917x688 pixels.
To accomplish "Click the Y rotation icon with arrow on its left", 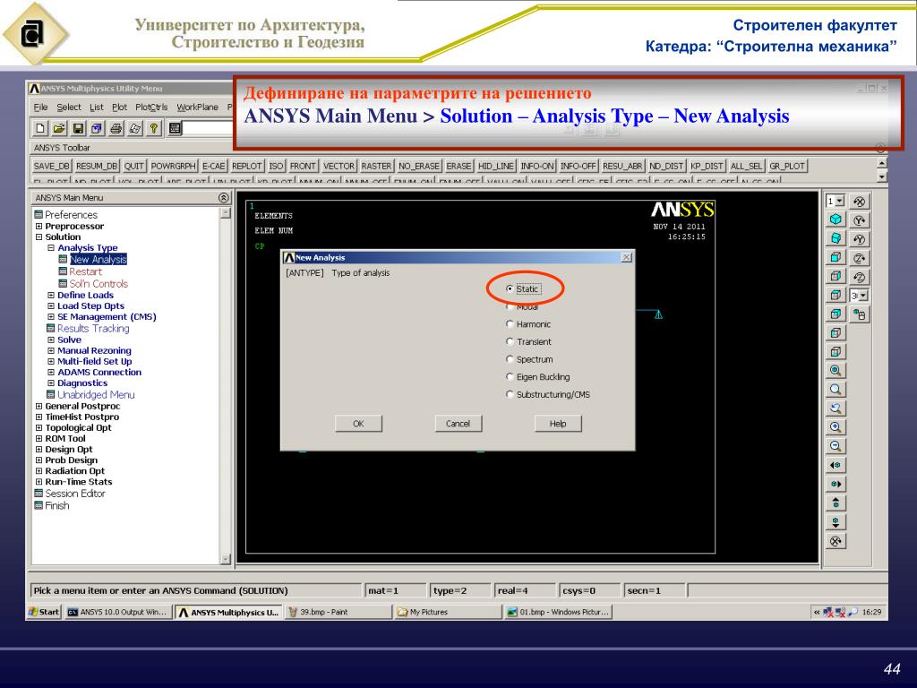I will pos(859,239).
